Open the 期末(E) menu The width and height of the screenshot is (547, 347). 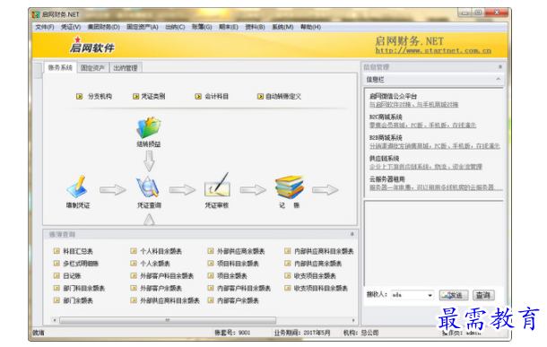(x=229, y=27)
